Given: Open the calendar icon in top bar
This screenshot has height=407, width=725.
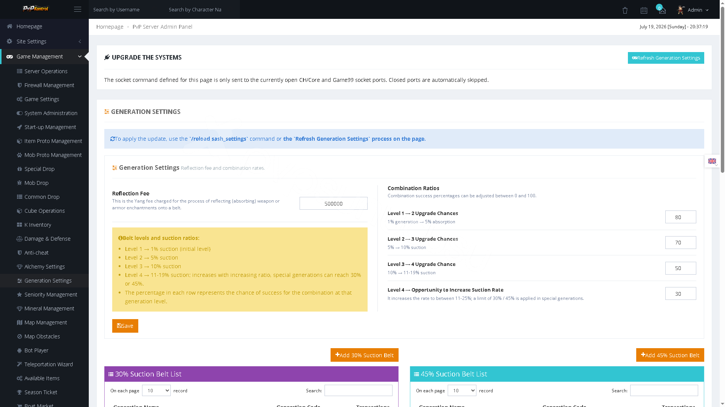Looking at the screenshot, I should (644, 11).
